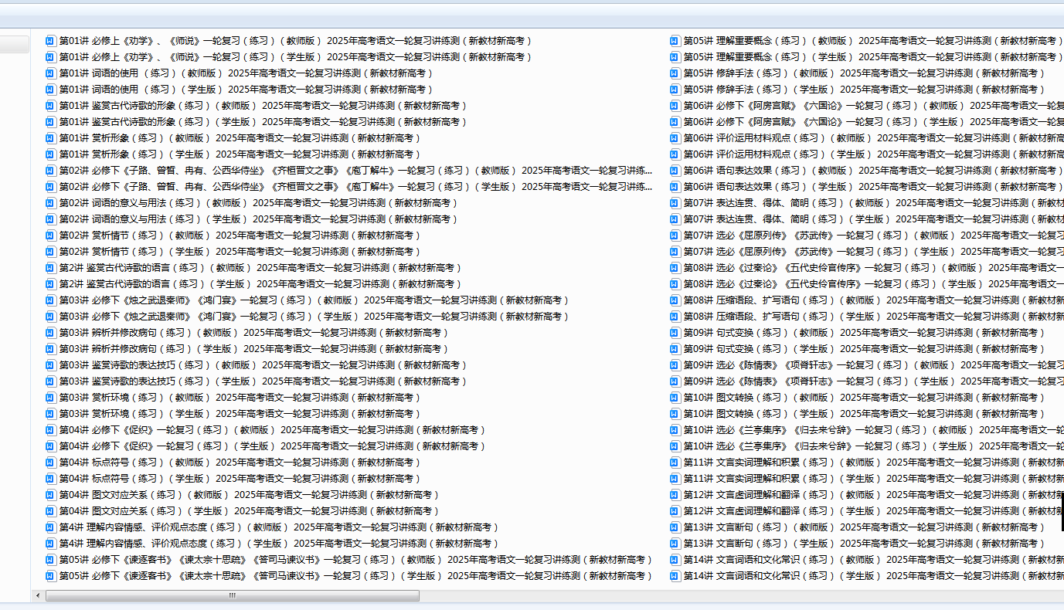Click Word icon of 第04讲 标点符号 教师版
Screen dimensions: 1064x610
click(x=51, y=462)
